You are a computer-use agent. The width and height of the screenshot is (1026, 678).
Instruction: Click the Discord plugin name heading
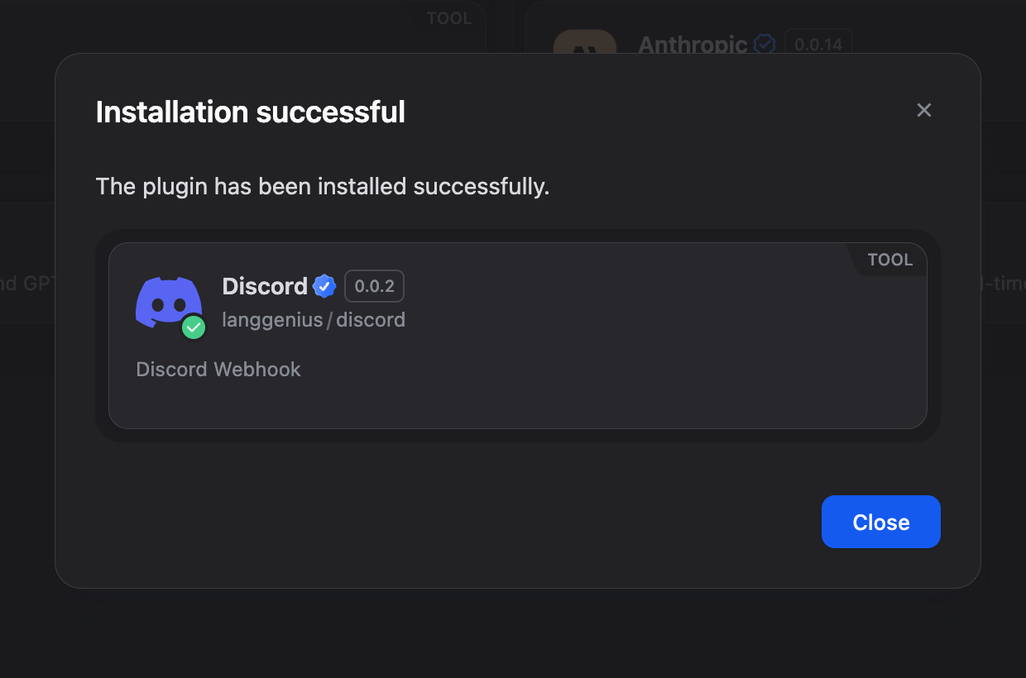click(x=264, y=286)
